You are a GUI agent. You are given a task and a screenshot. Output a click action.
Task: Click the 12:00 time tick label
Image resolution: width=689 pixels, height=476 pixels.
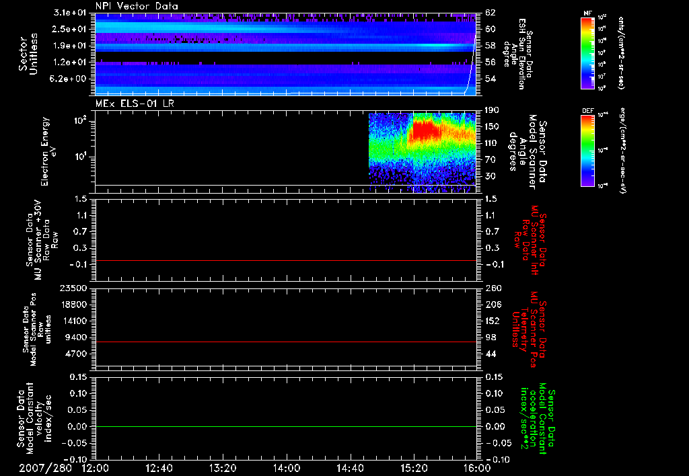(96, 469)
